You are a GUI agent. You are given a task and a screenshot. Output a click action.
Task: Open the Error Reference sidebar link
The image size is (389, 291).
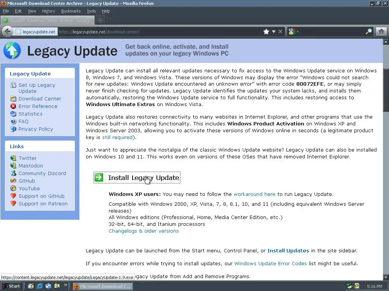click(38, 106)
